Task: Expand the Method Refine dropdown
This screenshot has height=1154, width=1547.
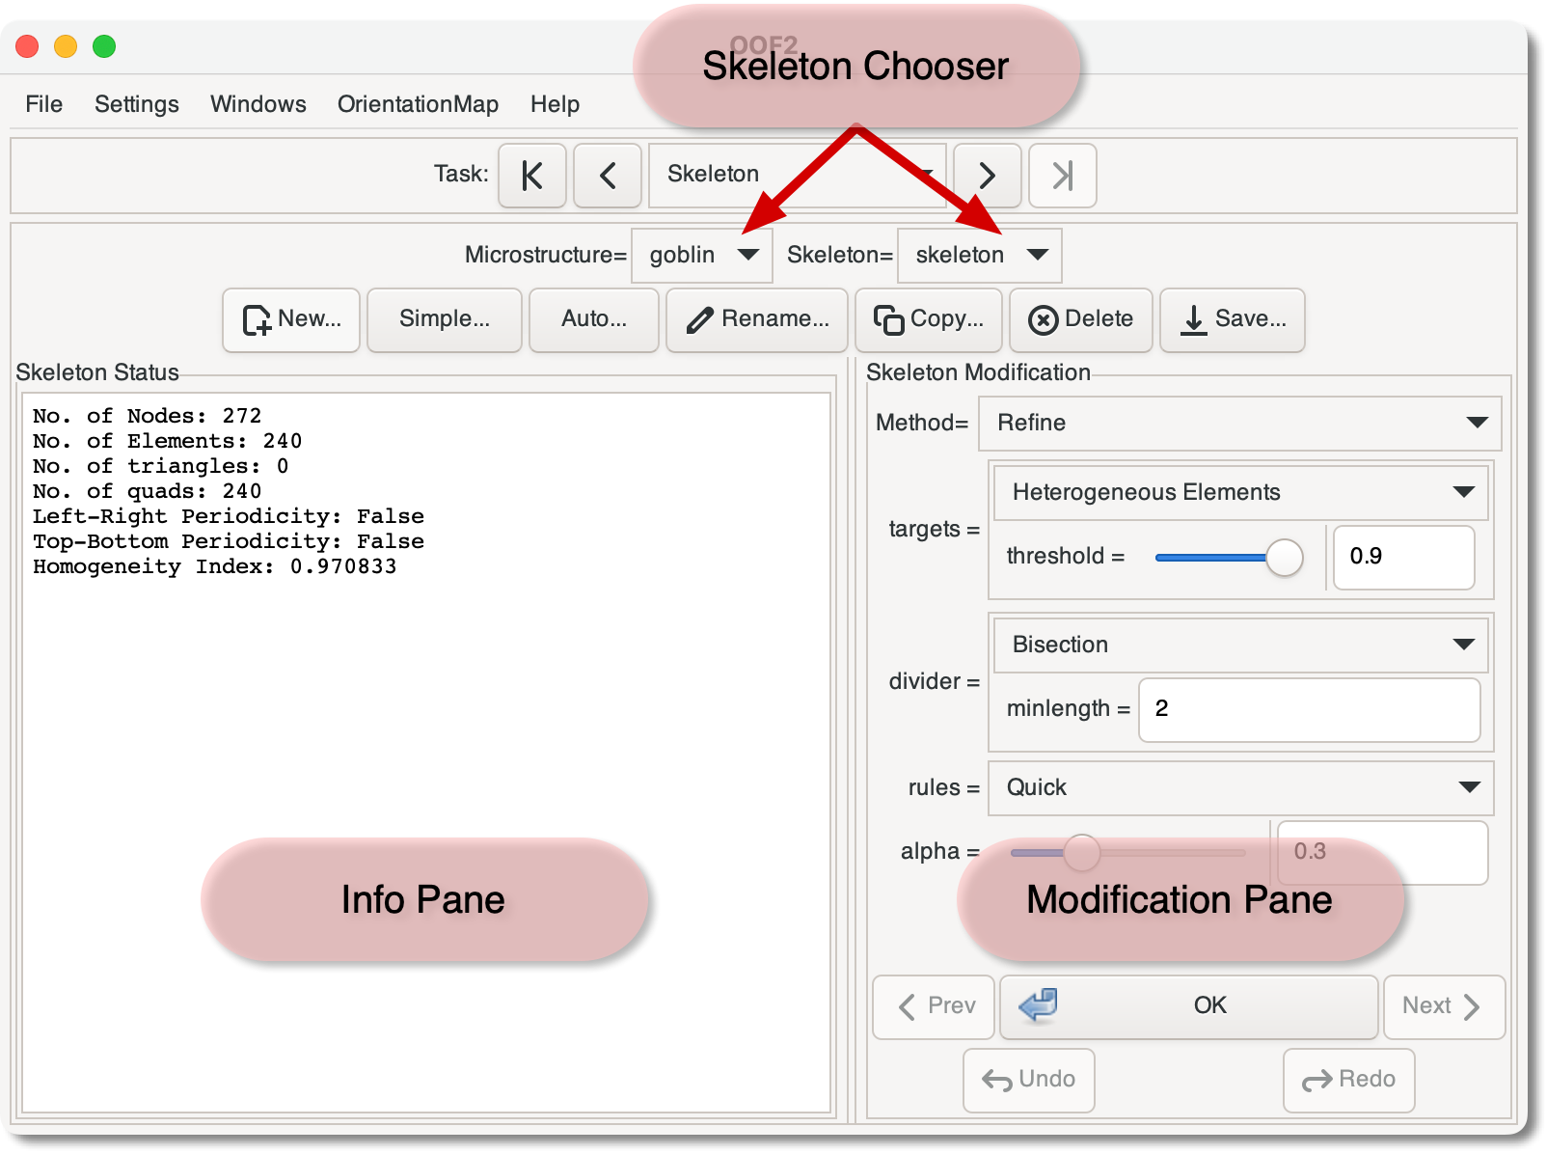Action: pyautogui.click(x=1239, y=424)
